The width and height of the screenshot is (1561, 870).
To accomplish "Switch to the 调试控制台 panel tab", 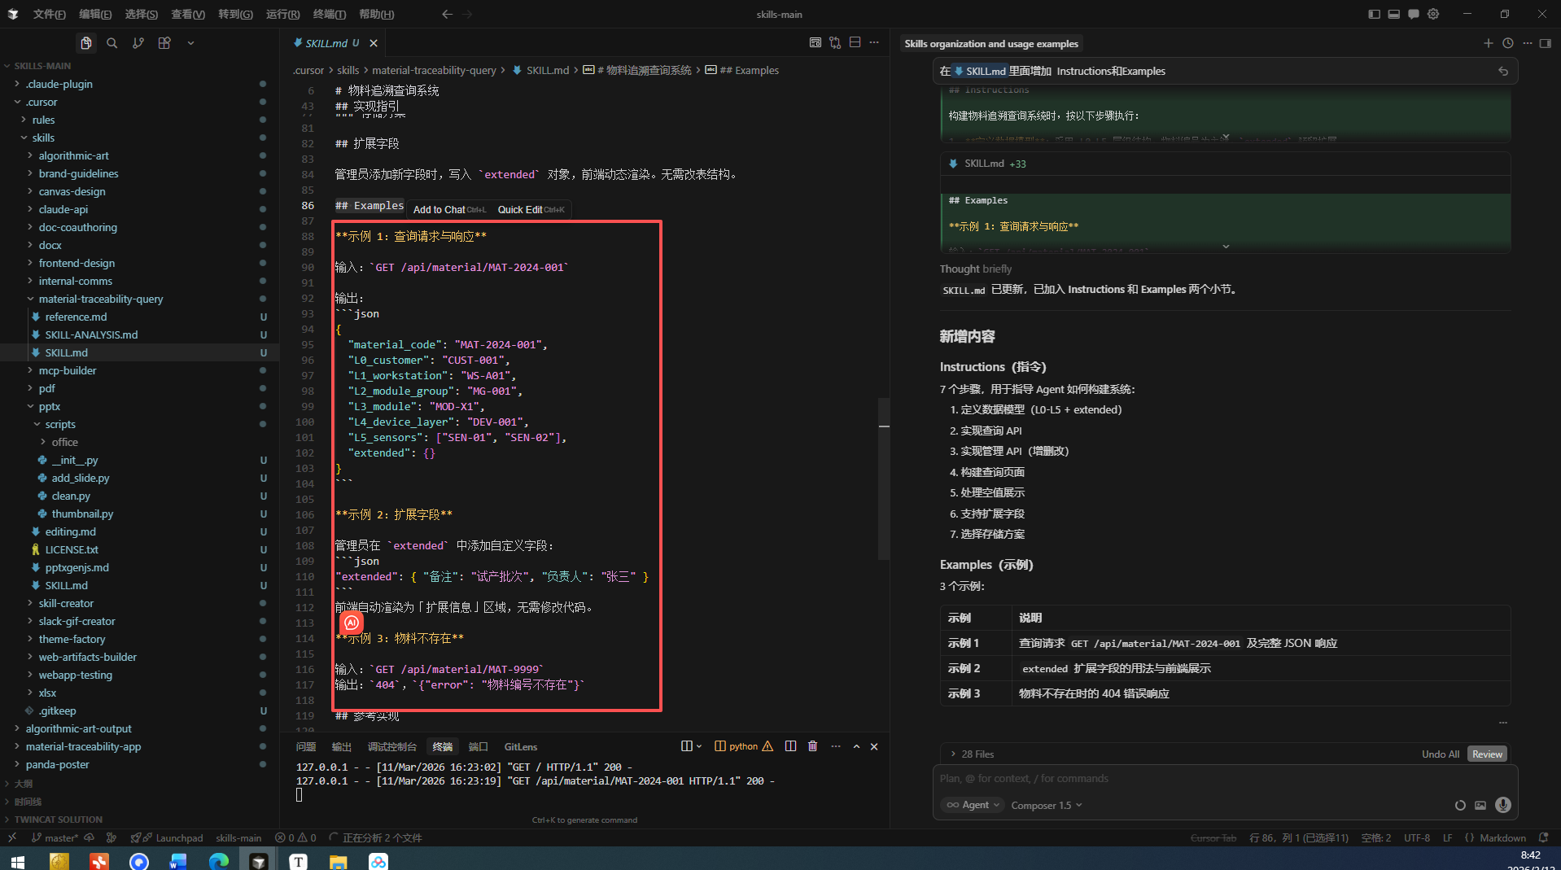I will (391, 746).
